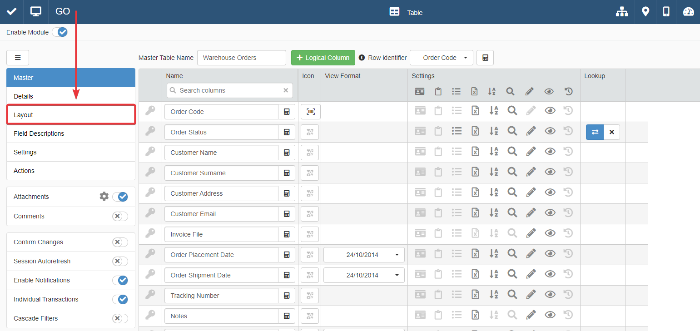The height and width of the screenshot is (331, 700).
Task: Open the mobile device icon in header
Action: click(x=666, y=12)
